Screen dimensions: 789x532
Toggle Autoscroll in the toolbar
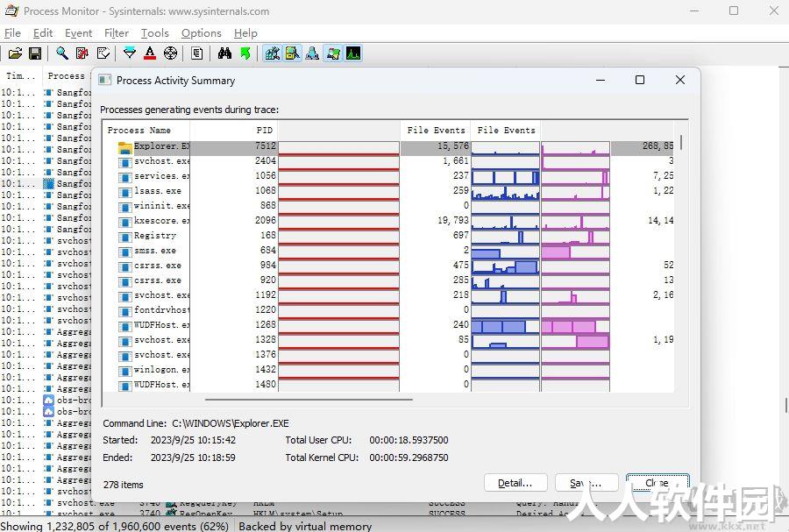coord(82,53)
